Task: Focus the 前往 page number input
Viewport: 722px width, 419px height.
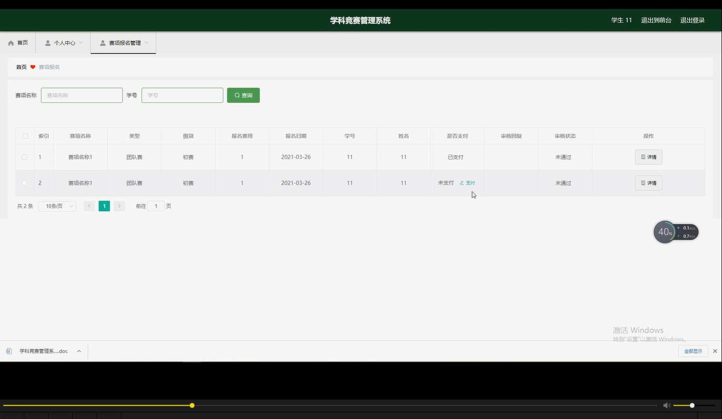Action: 156,206
